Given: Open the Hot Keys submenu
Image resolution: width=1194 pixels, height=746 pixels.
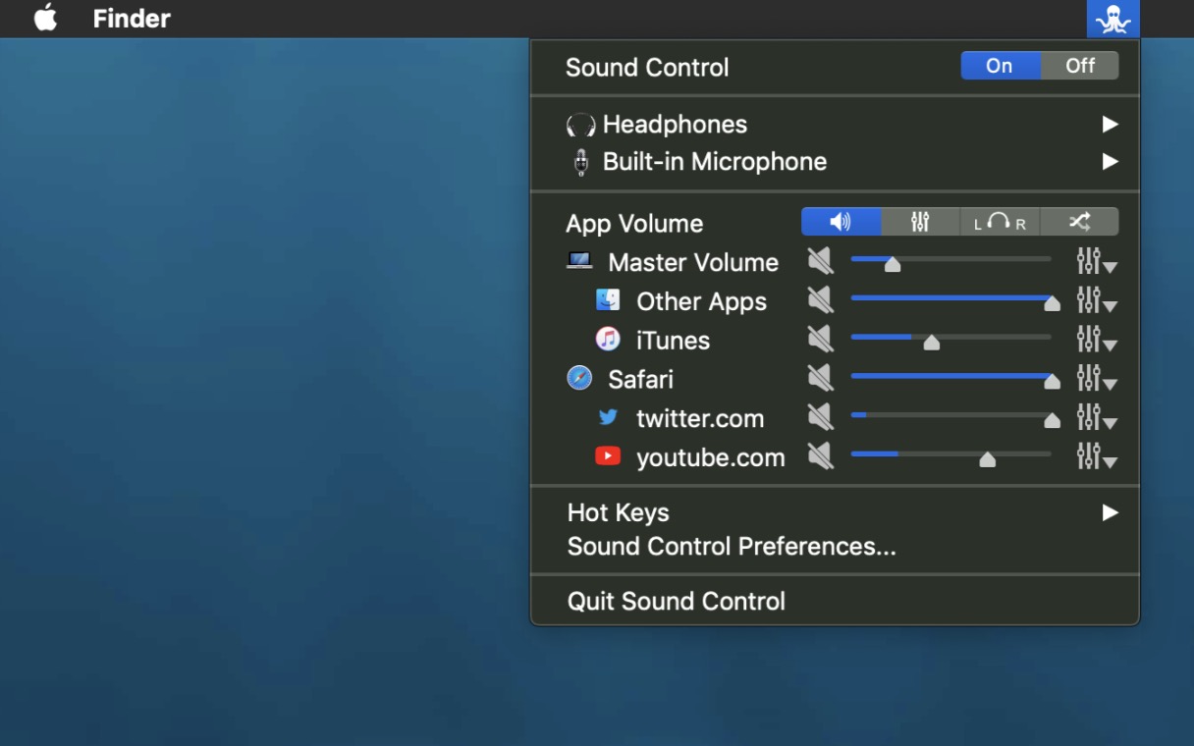Looking at the screenshot, I should [835, 512].
